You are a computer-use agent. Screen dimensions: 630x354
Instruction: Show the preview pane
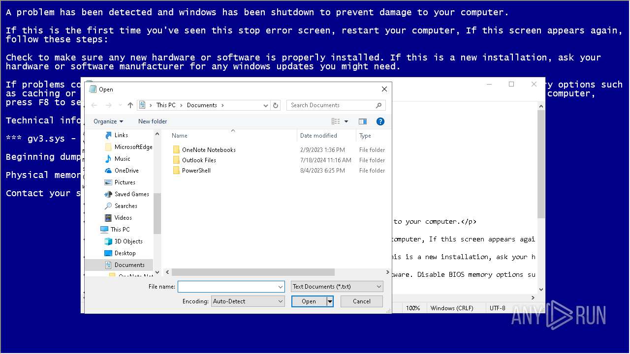(x=363, y=121)
